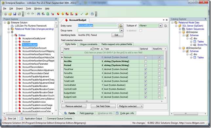Screen dimensions: 211x128
Task: Toggle the ReadOnly checkbox for PeriodNo
Action: [x=159, y=73]
